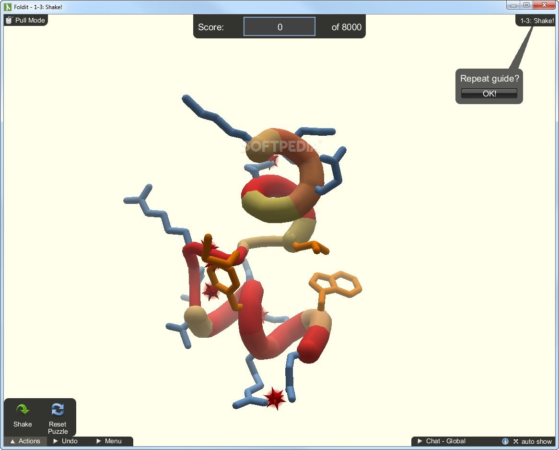Click the "Score:" label
This screenshot has height=450, width=559.
211,27
